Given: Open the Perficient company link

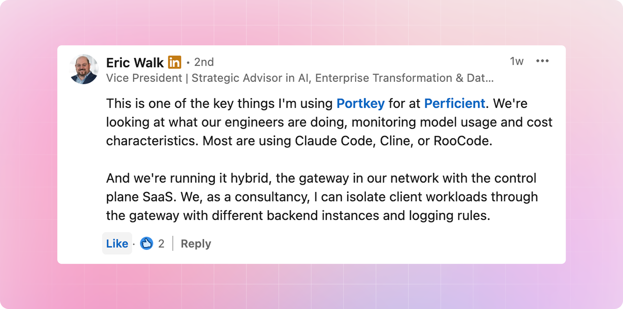Looking at the screenshot, I should click(454, 103).
